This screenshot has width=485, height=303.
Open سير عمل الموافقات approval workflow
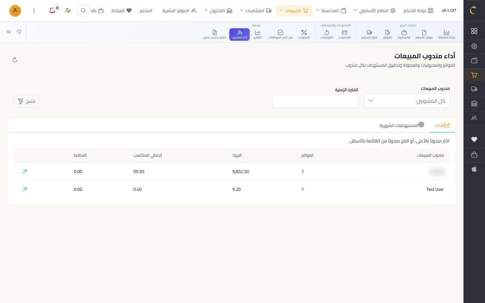[x=280, y=34]
